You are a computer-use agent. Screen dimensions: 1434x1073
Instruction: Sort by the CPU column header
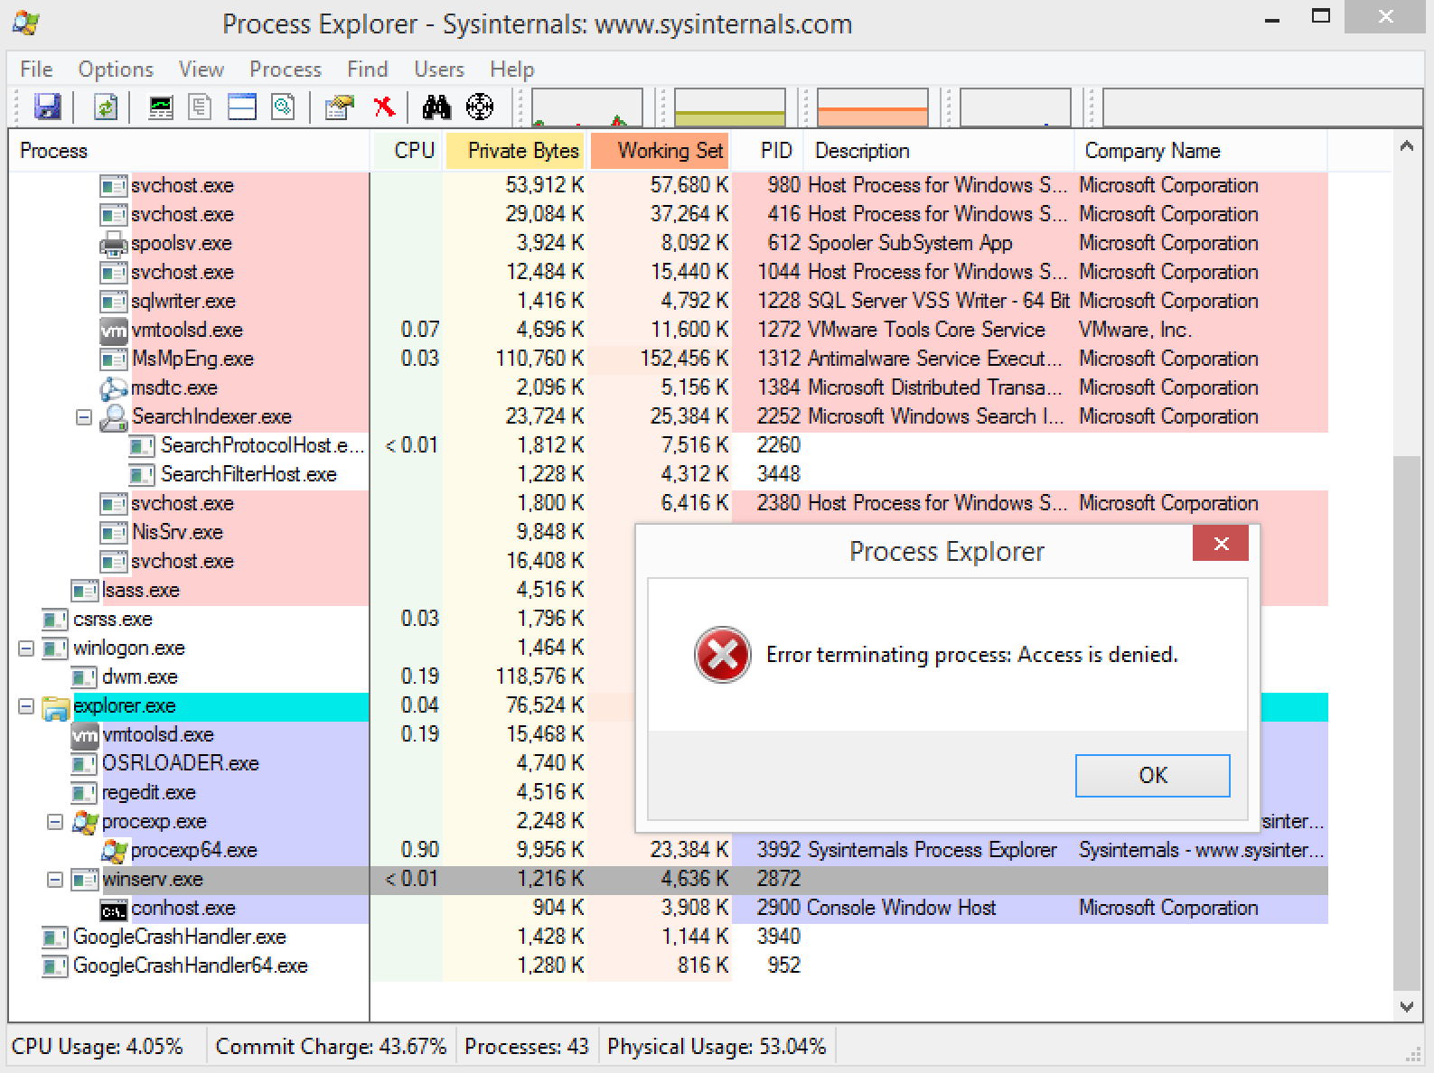(x=408, y=151)
